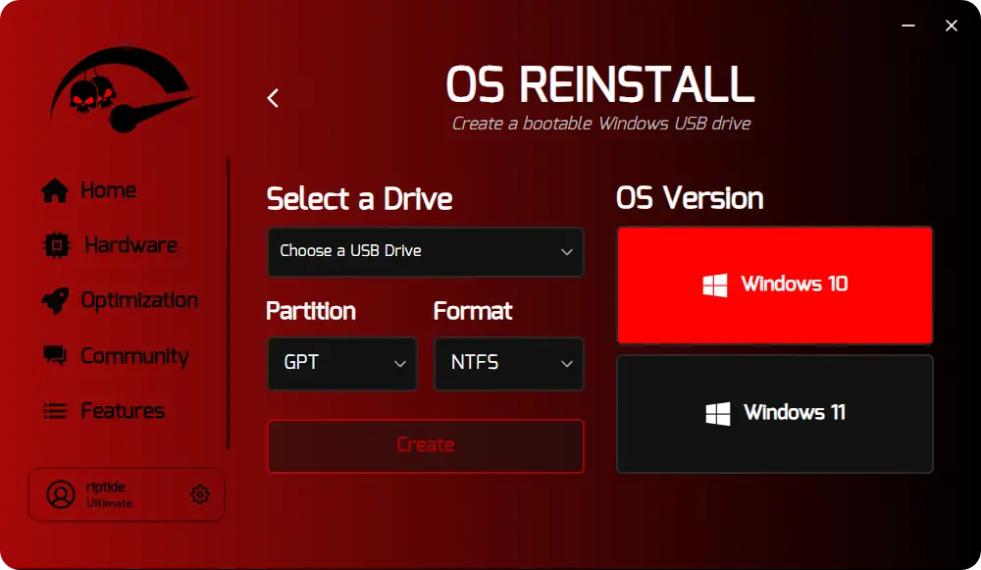This screenshot has width=981, height=570.
Task: Select Windows 10 as OS version
Action: pos(774,285)
